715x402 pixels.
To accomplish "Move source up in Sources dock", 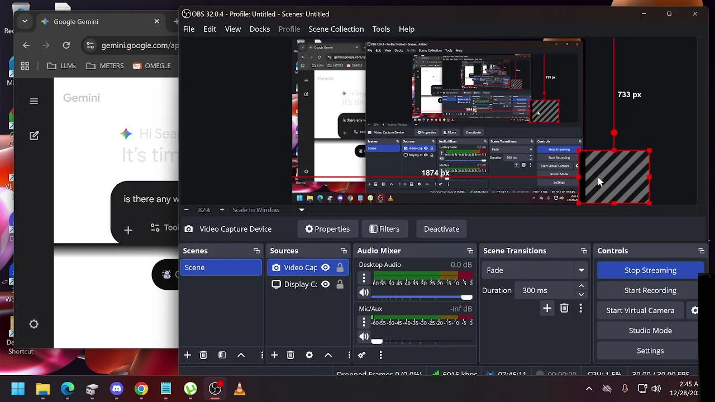I will [328, 355].
